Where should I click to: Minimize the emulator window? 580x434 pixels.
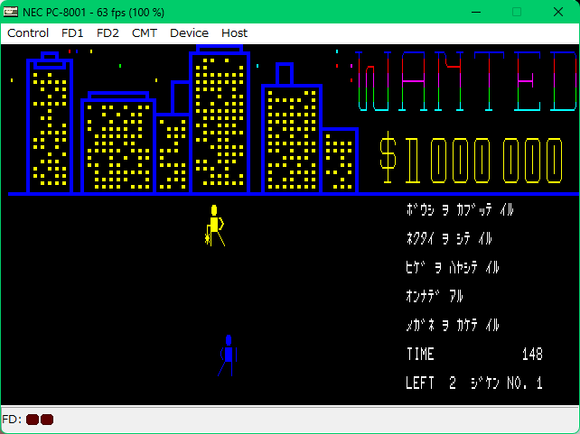point(475,12)
